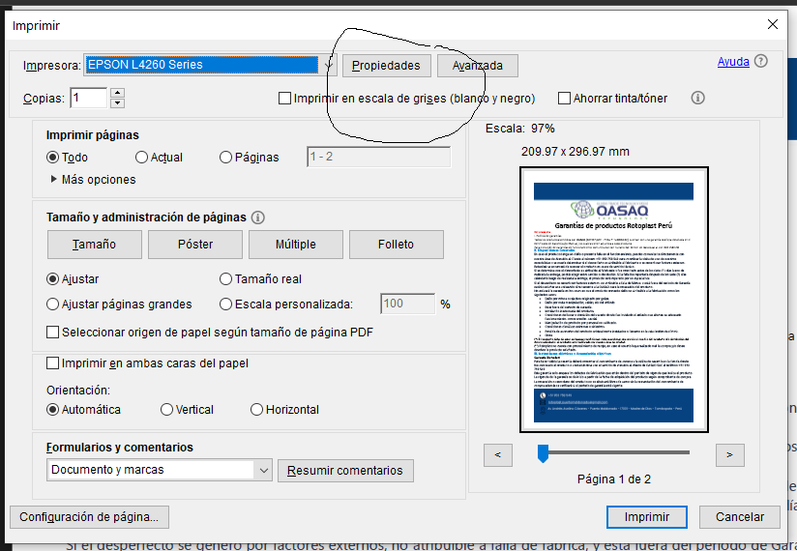797x551 pixels.
Task: Decrease copies with the down arrow
Action: 117,102
